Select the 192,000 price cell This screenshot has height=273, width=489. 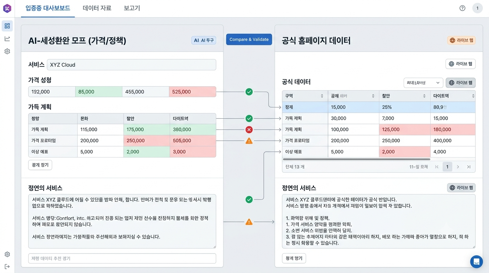52,92
